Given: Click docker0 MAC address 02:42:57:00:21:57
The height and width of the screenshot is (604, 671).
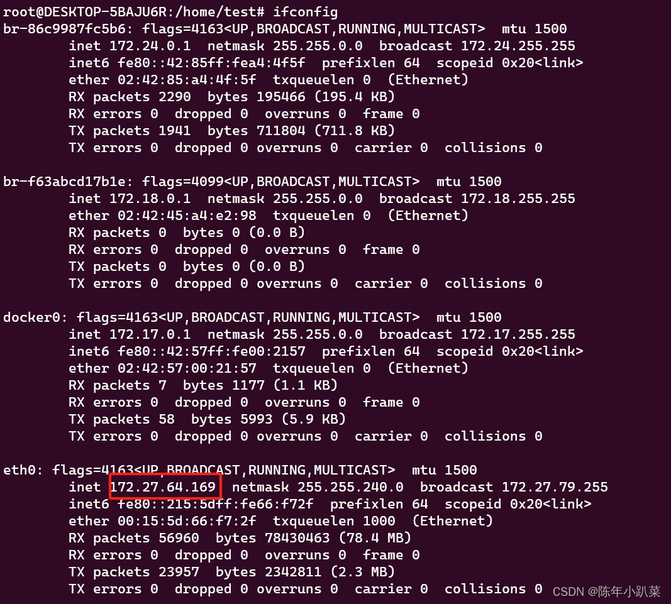Looking at the screenshot, I should [x=187, y=368].
